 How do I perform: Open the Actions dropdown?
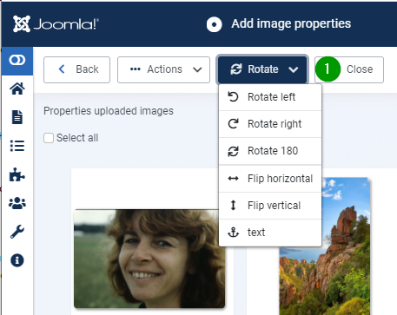click(163, 69)
